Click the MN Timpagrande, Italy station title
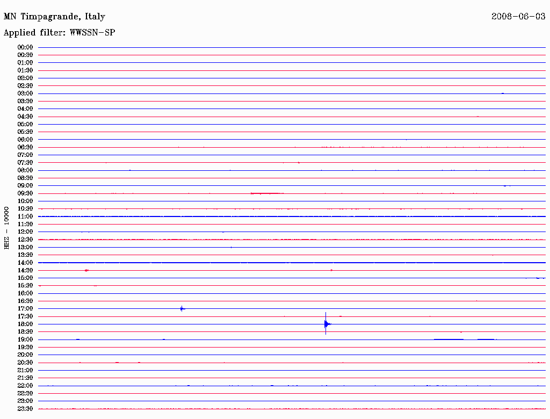550x419 pixels. pyautogui.click(x=54, y=17)
